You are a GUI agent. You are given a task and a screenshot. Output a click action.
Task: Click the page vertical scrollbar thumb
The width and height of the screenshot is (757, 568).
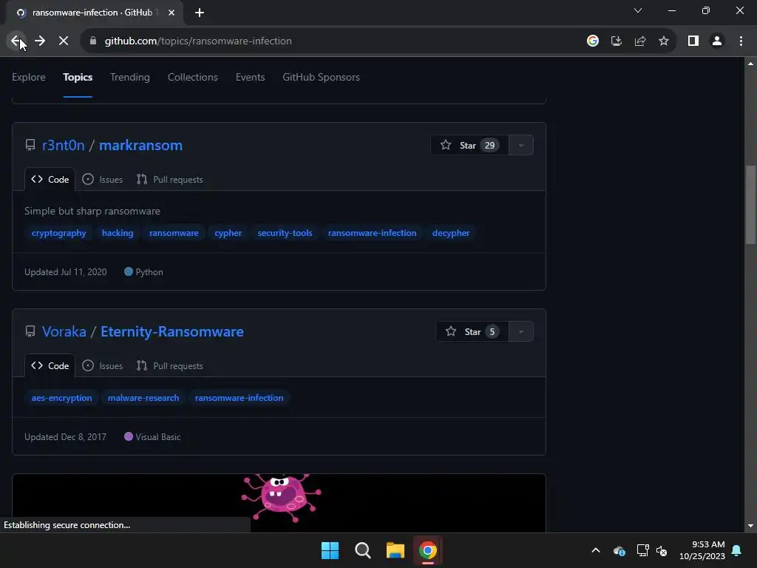tap(750, 206)
